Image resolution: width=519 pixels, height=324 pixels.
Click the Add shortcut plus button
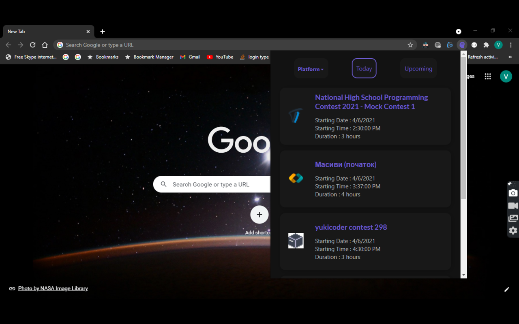coord(259,215)
